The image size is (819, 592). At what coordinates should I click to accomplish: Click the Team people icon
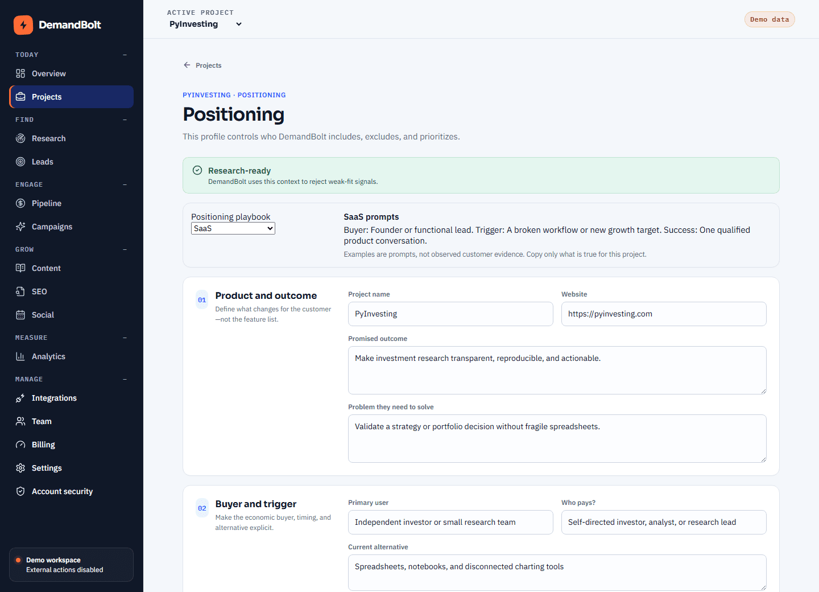[x=20, y=421]
